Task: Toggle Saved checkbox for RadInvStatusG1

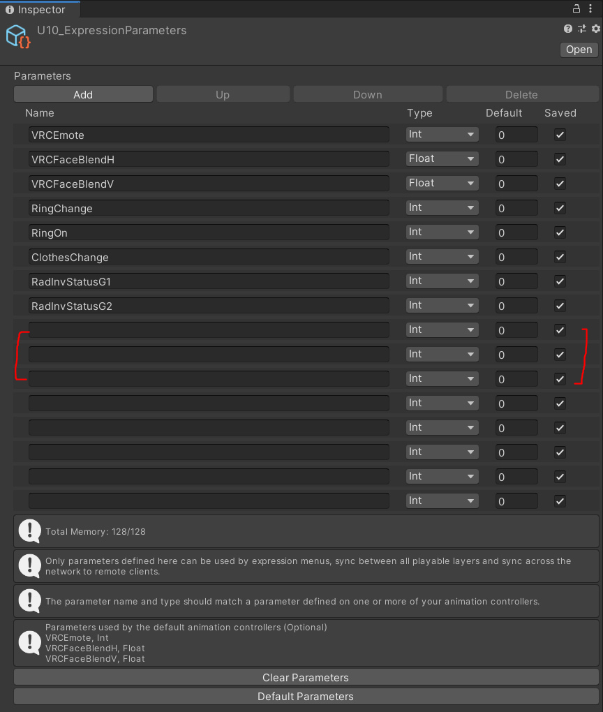Action: pyautogui.click(x=560, y=281)
